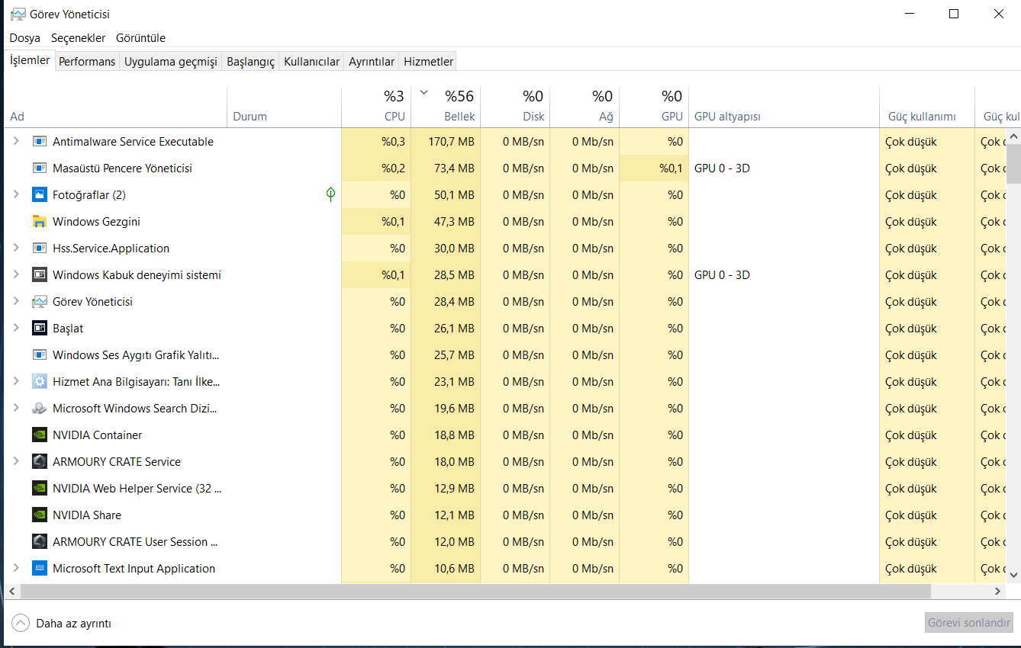The height and width of the screenshot is (648, 1021).
Task: Sort by the CPU column header
Action: [x=375, y=107]
